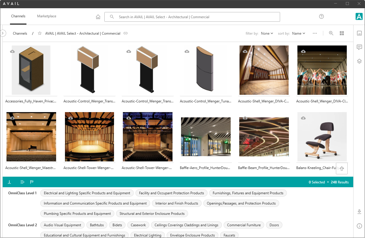Switch to the Marketplace tab

point(46,16)
